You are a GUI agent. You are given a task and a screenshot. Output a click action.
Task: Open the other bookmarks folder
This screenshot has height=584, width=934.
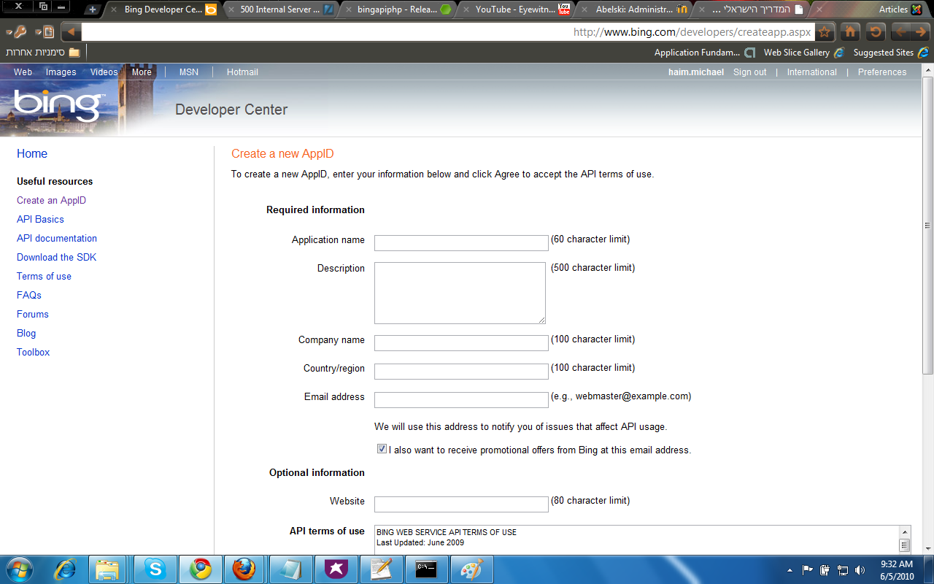pos(43,53)
